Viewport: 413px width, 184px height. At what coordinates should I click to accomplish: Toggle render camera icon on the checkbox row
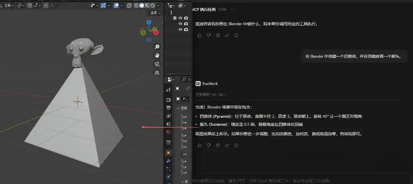[x=186, y=18]
